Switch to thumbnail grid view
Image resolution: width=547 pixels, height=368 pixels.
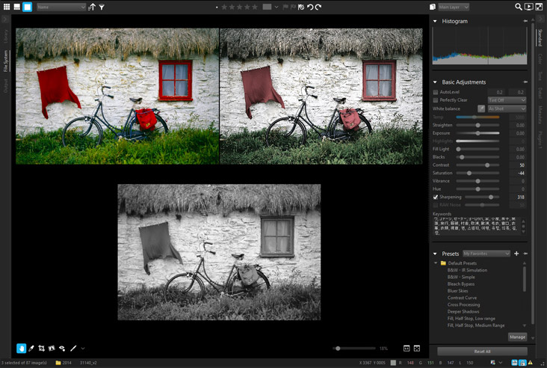click(6, 7)
